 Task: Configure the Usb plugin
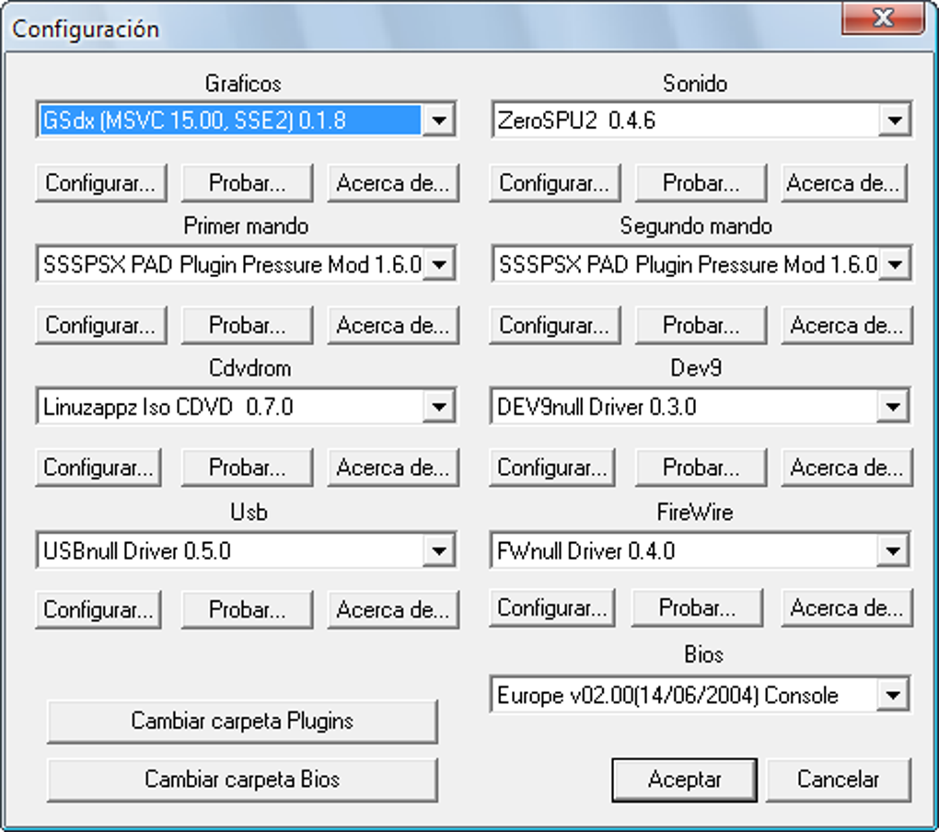pyautogui.click(x=99, y=610)
